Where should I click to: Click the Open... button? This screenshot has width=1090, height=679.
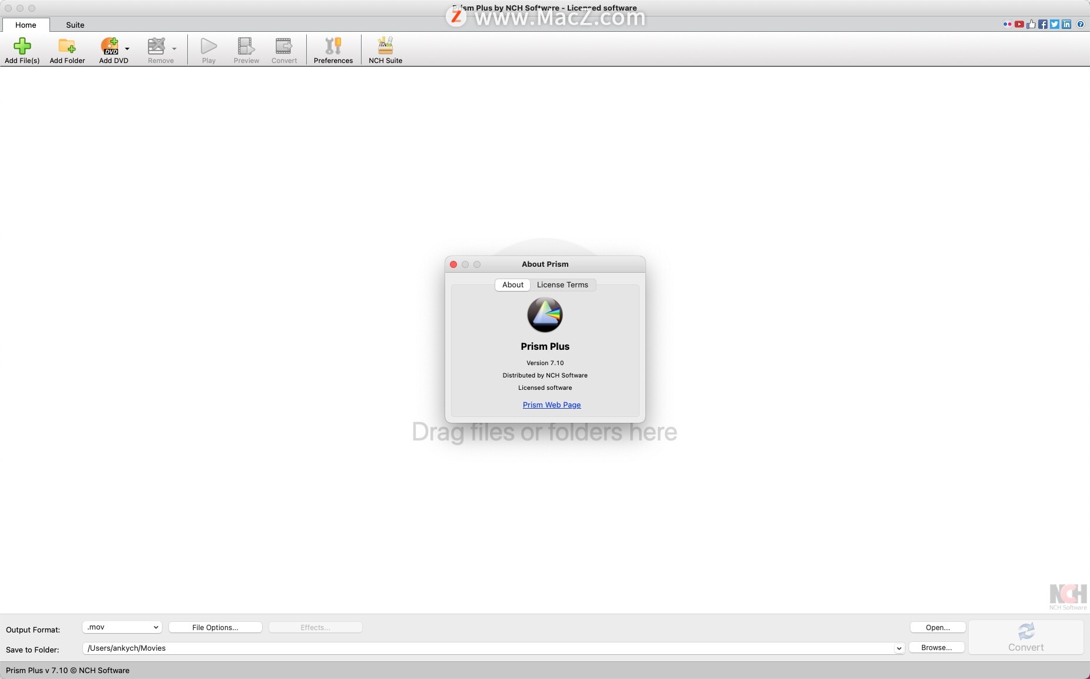coord(938,628)
